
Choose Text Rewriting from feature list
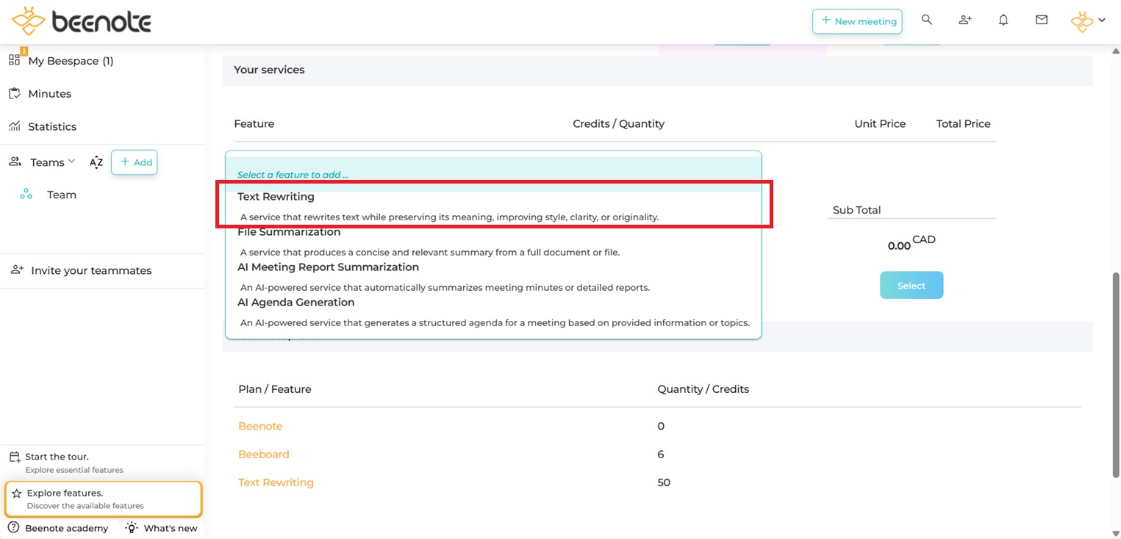click(276, 197)
